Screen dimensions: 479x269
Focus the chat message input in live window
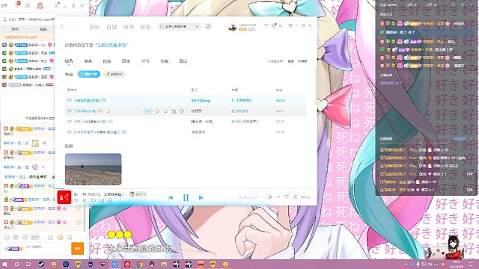(47, 249)
